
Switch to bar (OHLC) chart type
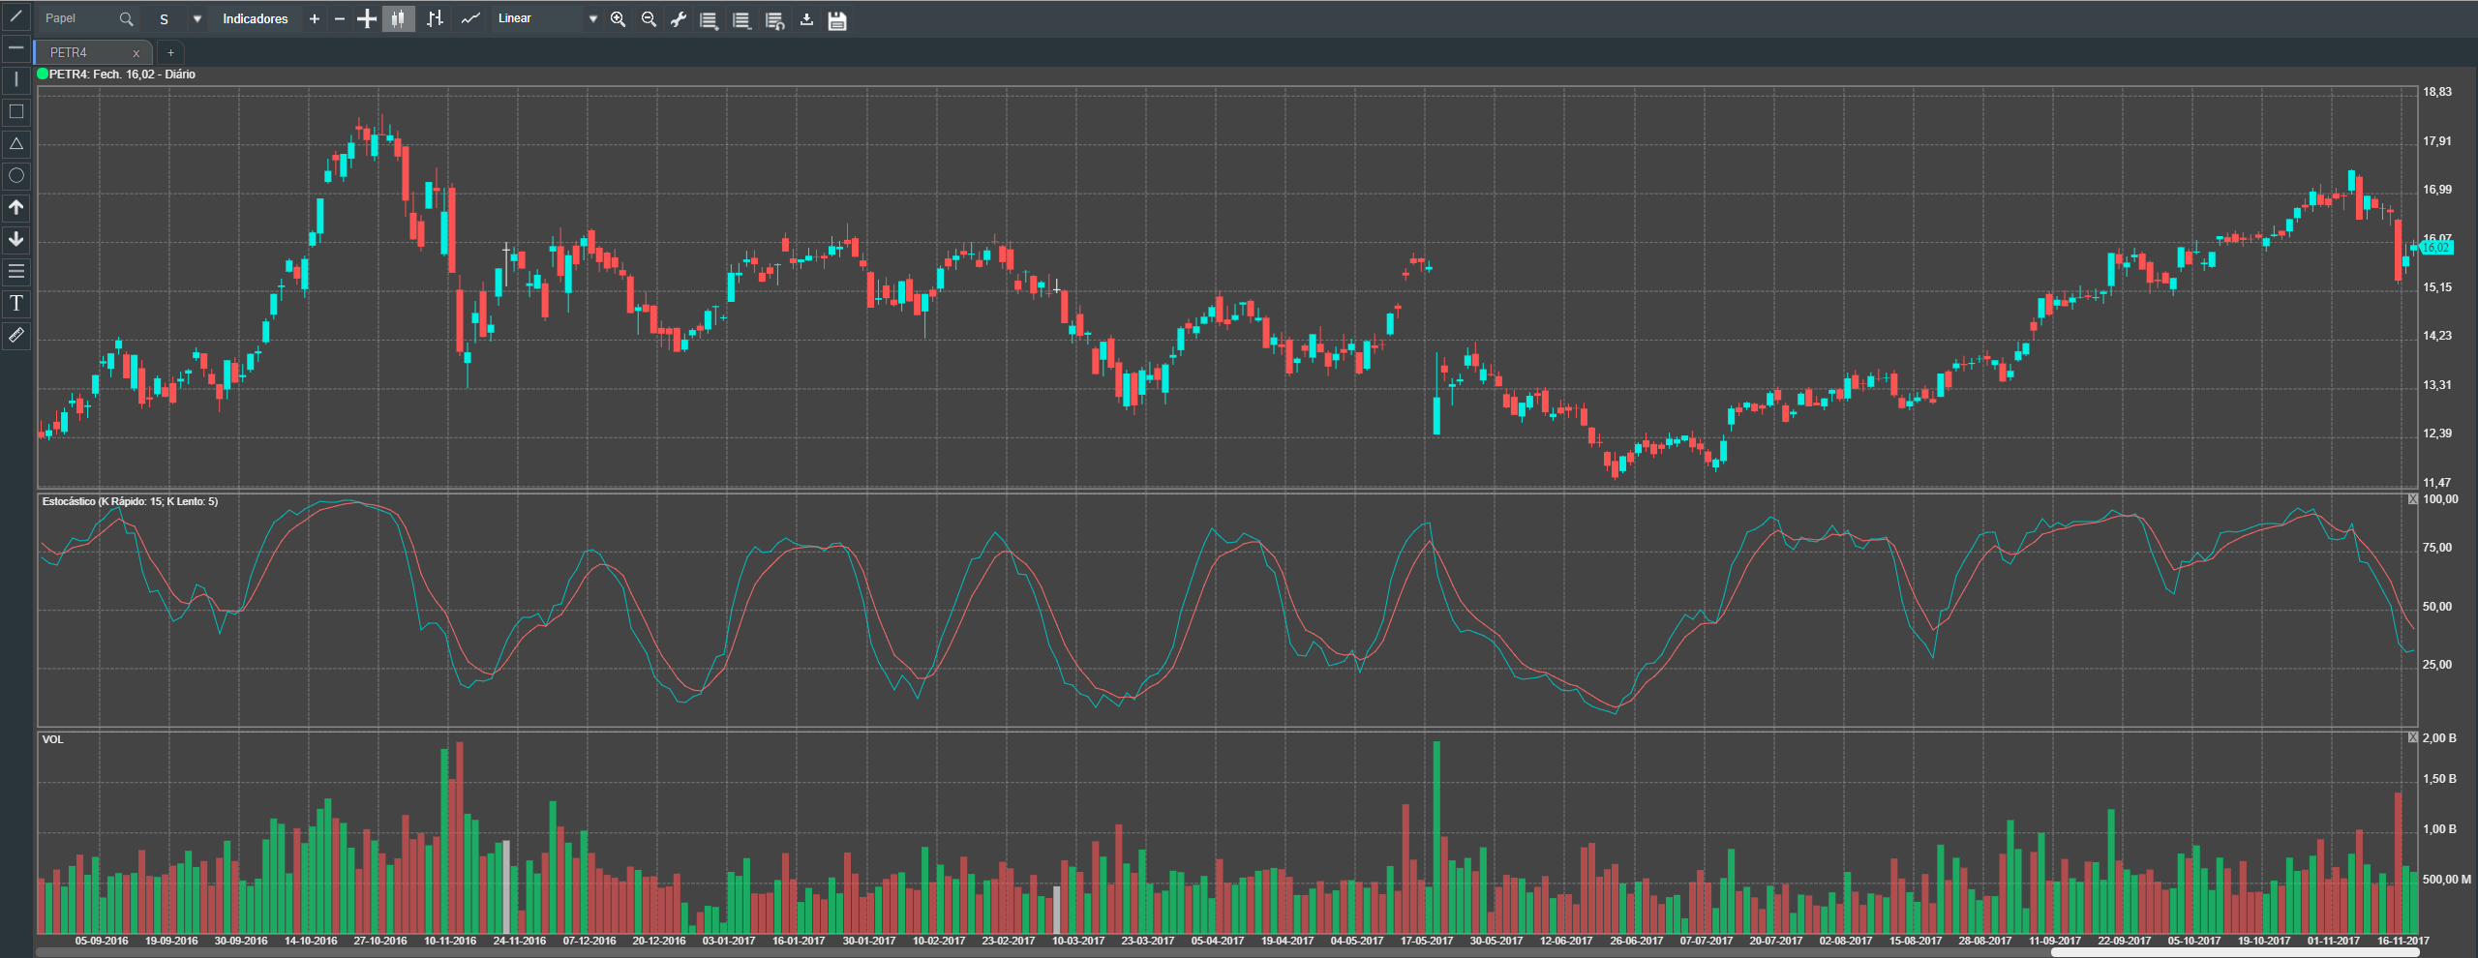click(x=435, y=18)
